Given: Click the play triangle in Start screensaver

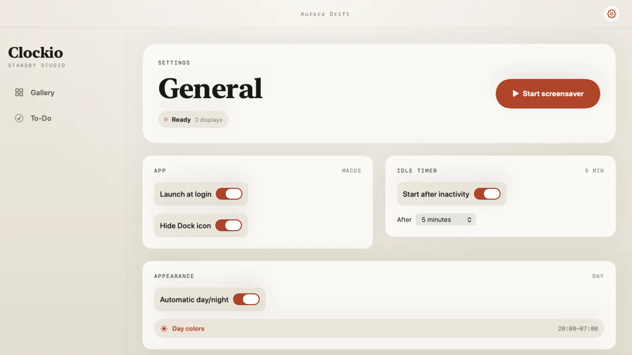Looking at the screenshot, I should 515,93.
